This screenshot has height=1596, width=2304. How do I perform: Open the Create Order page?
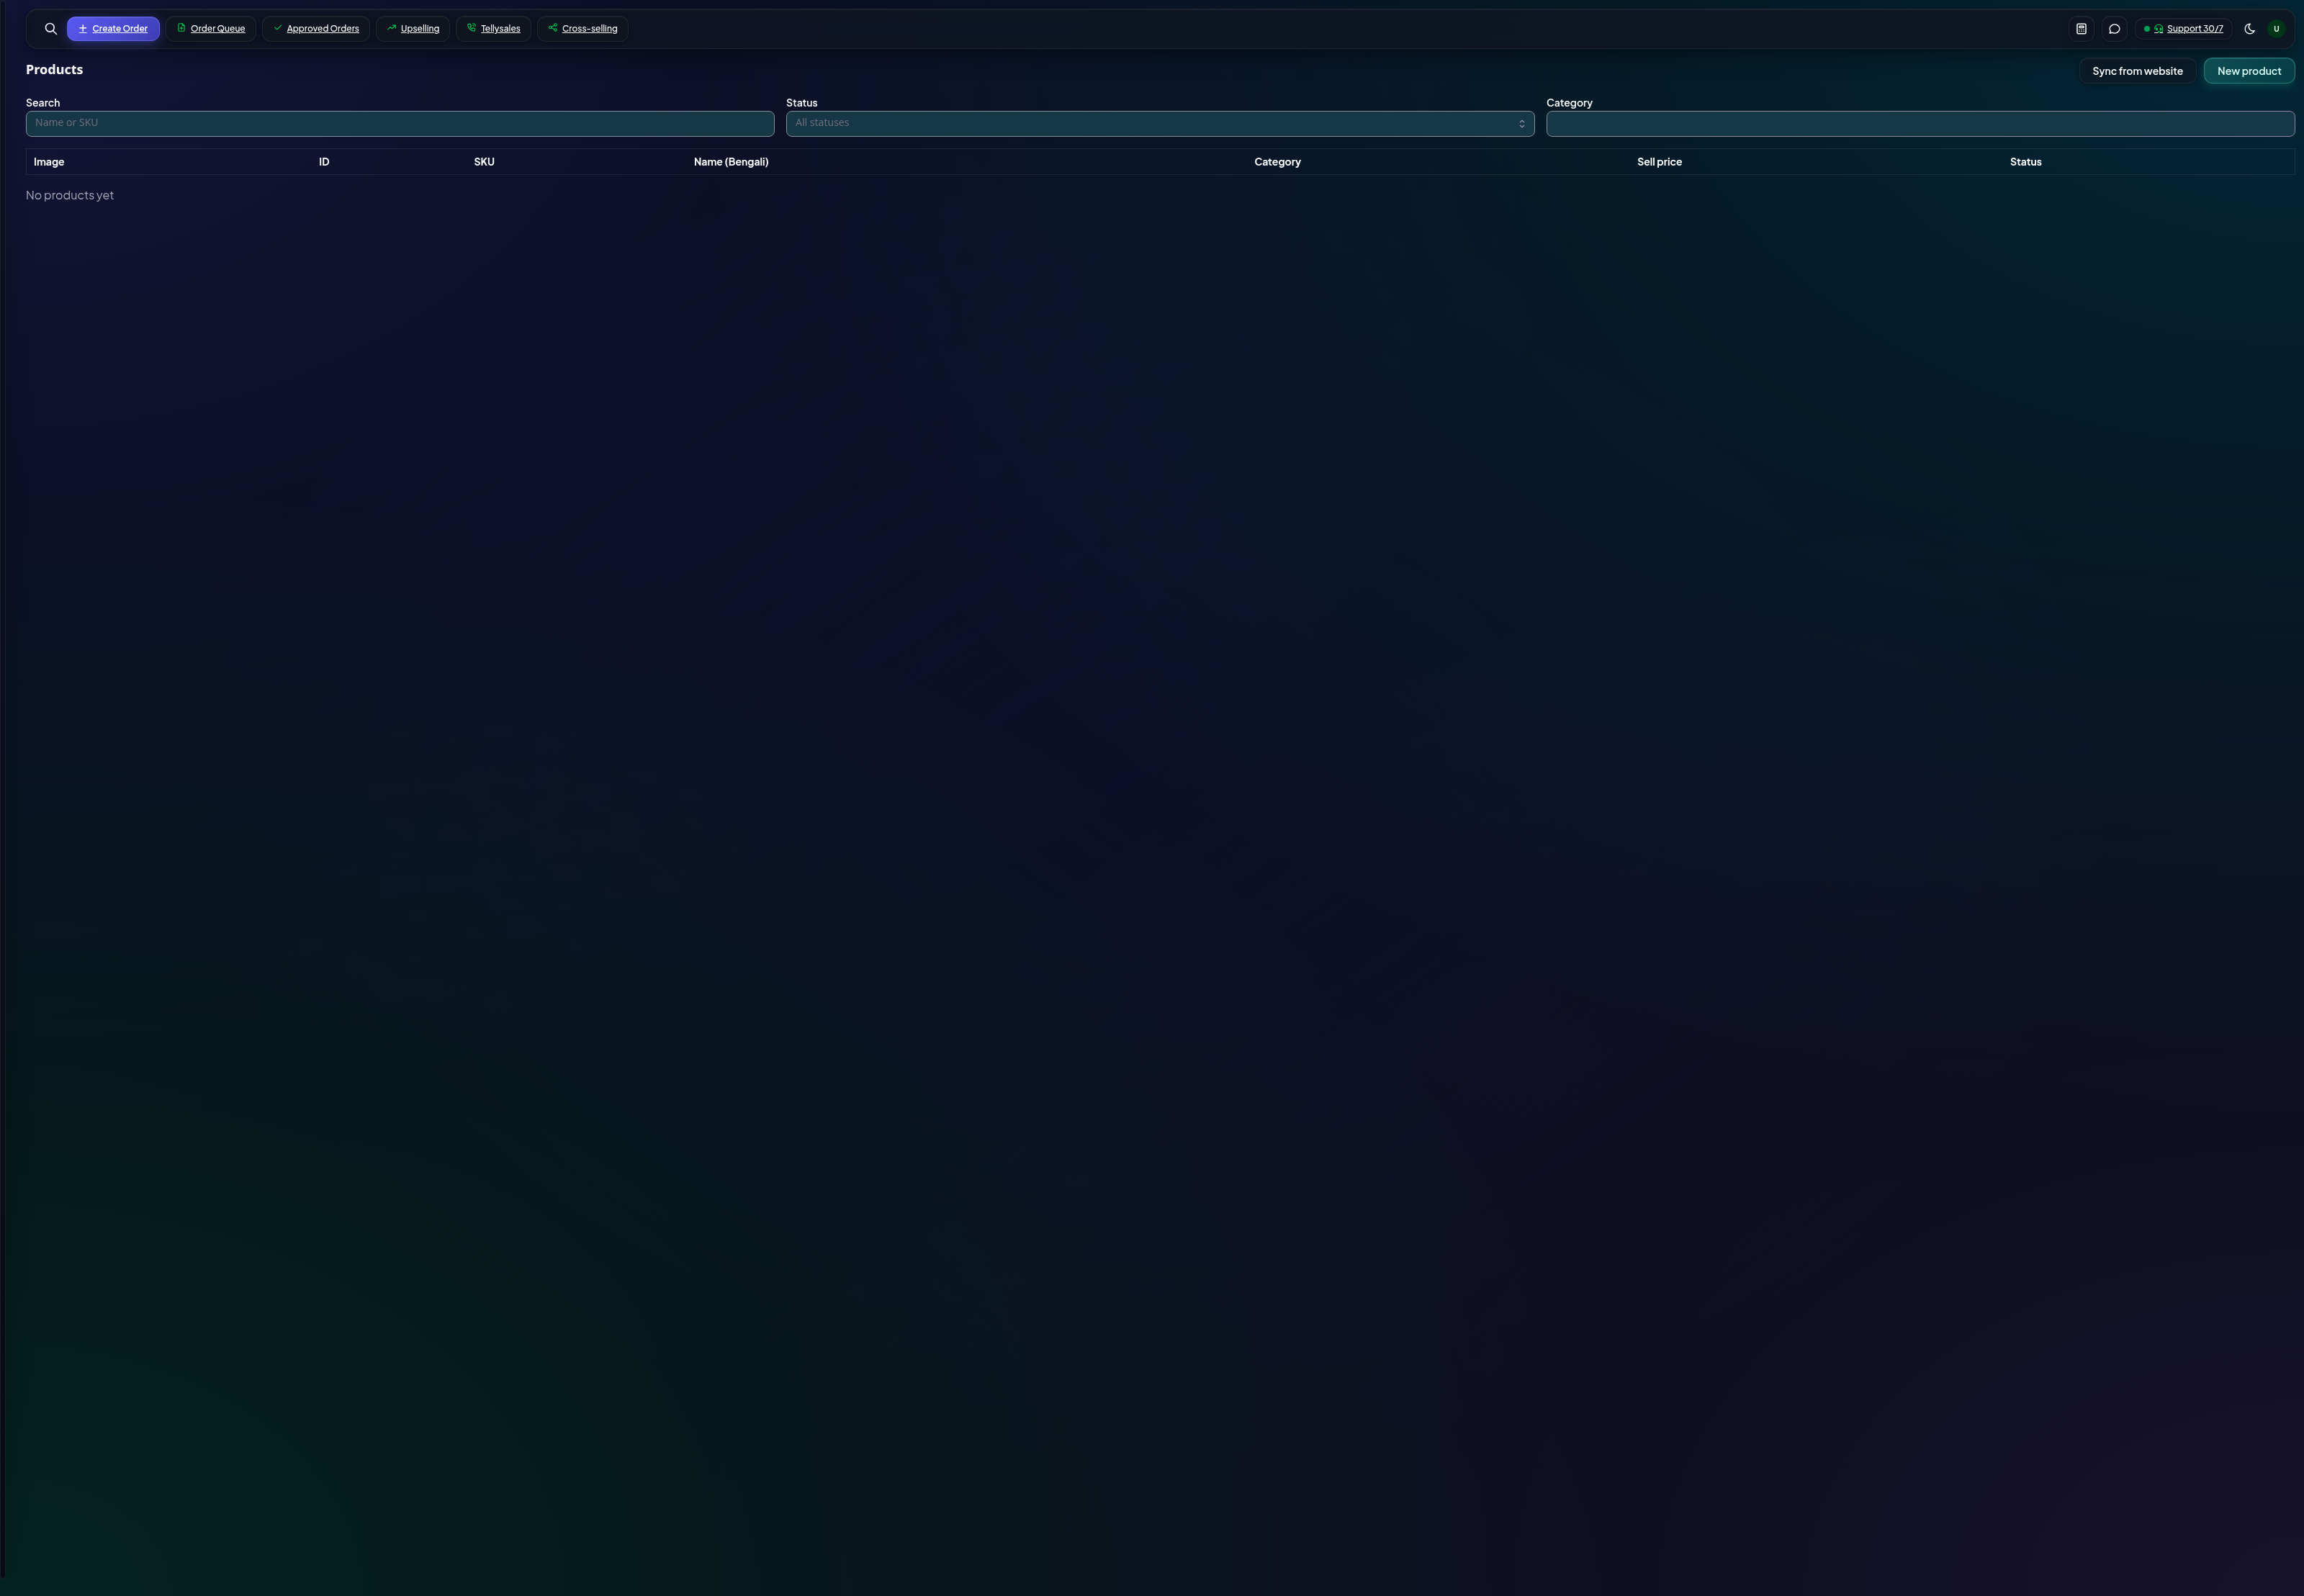pyautogui.click(x=113, y=29)
